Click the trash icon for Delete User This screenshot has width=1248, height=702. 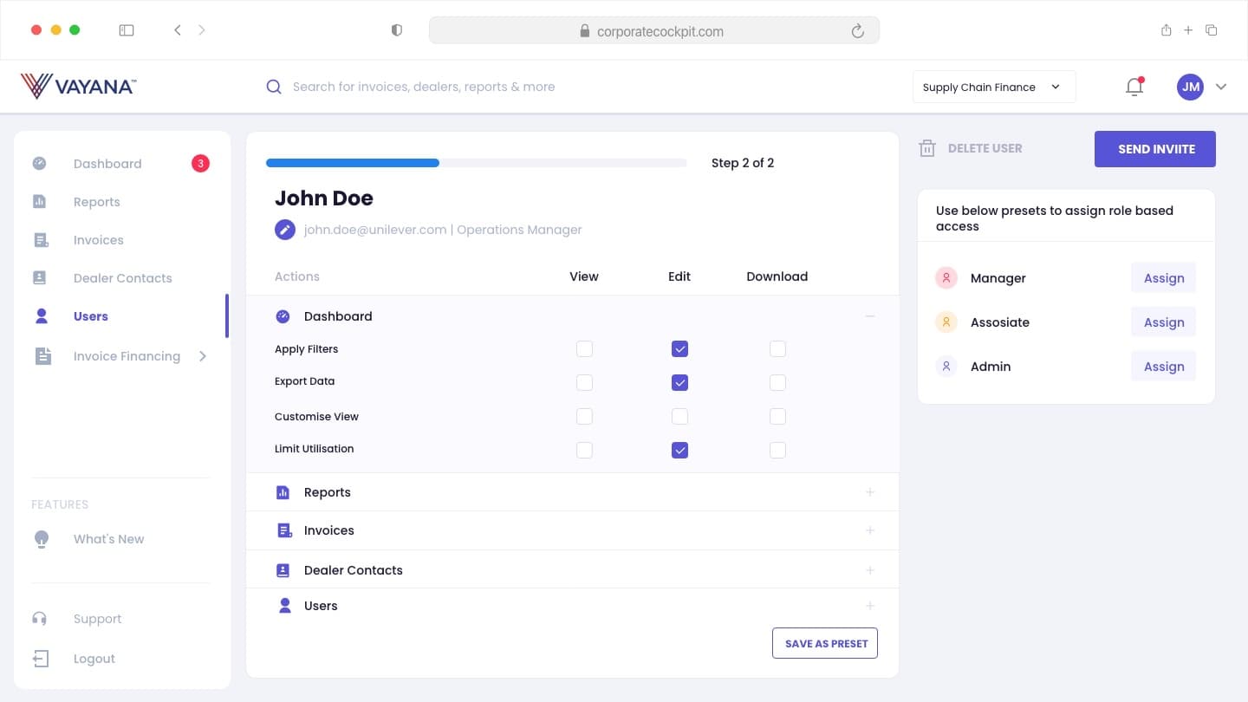[927, 148]
